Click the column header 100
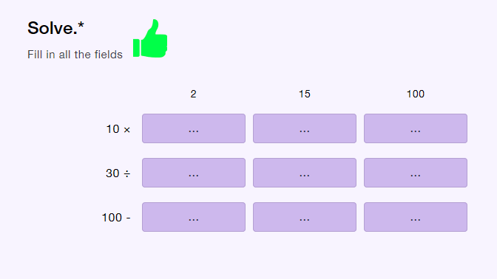Image resolution: width=497 pixels, height=279 pixels. point(416,94)
